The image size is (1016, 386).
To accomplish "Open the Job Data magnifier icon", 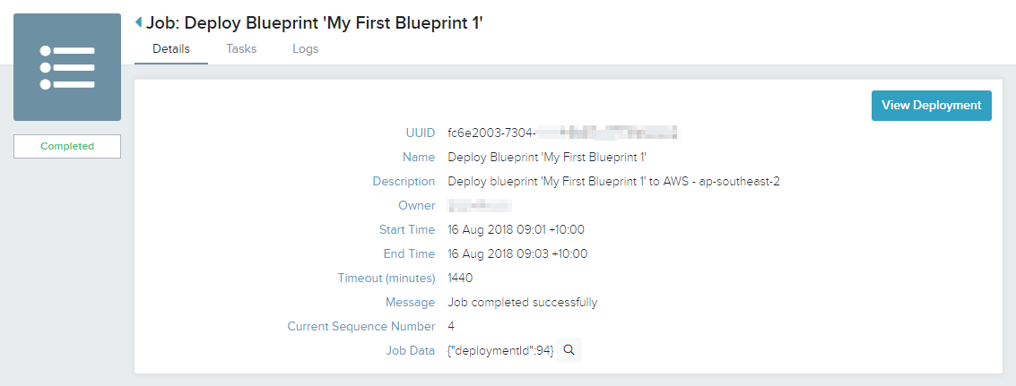I will click(x=569, y=350).
